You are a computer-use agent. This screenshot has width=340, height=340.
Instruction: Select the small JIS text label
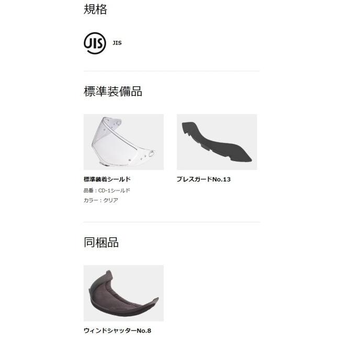(x=117, y=43)
